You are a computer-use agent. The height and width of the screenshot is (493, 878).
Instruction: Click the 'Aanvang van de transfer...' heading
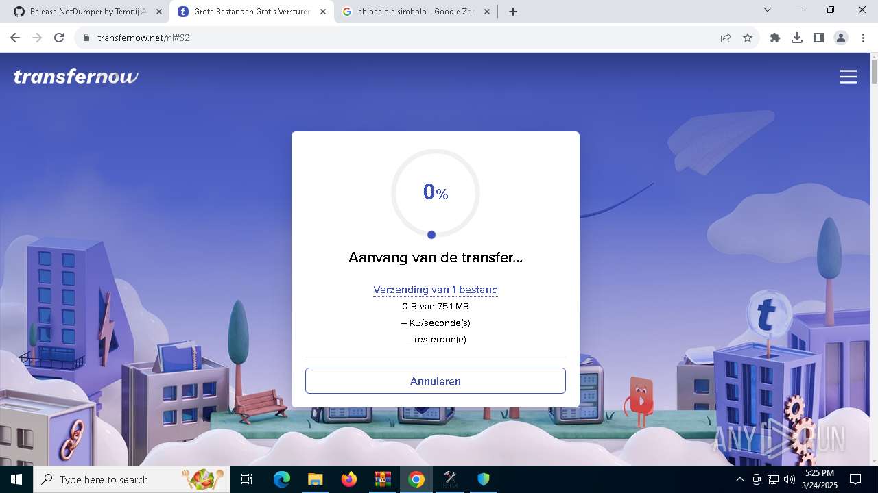click(x=436, y=257)
